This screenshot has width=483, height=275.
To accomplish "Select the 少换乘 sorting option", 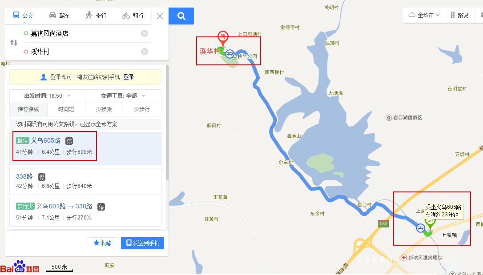I will coord(104,109).
